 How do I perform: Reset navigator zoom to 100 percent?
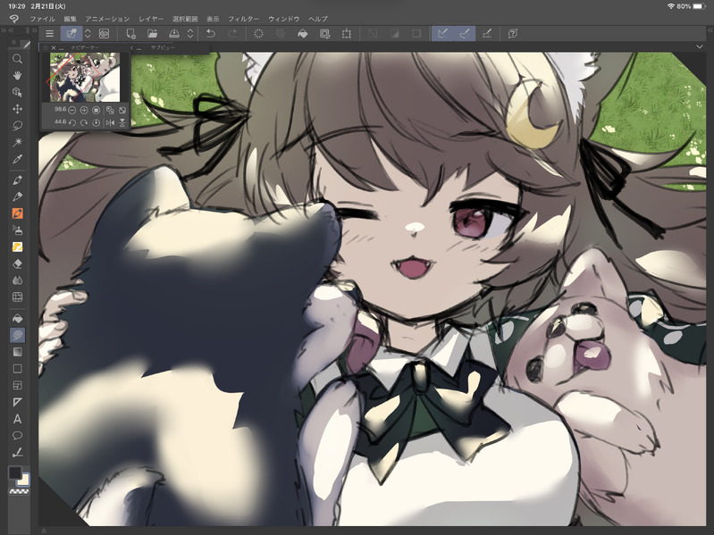97,110
